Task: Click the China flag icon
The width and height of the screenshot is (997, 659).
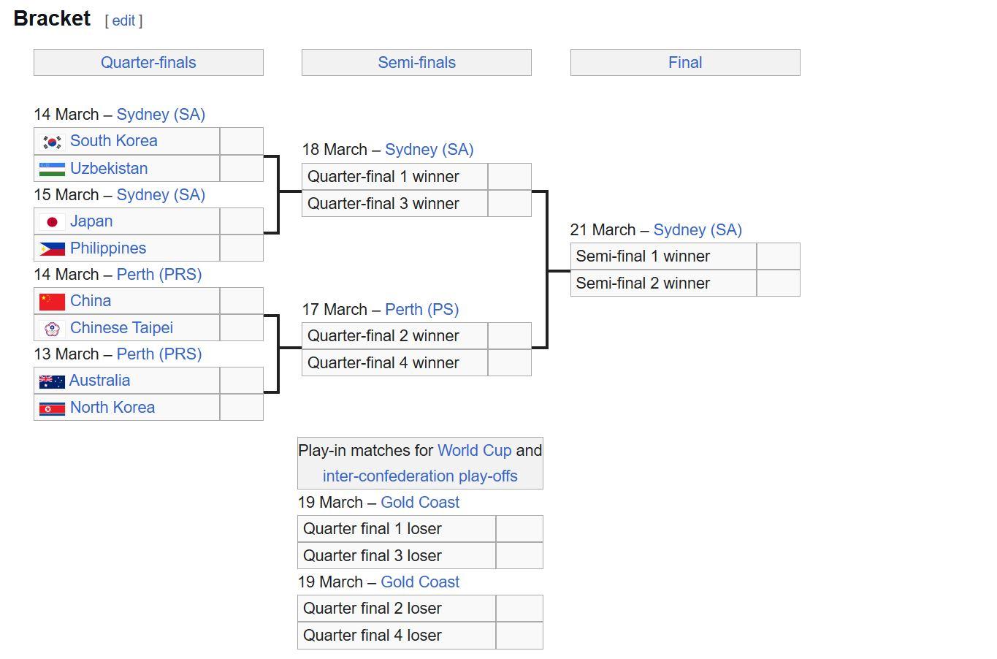Action: coord(52,301)
